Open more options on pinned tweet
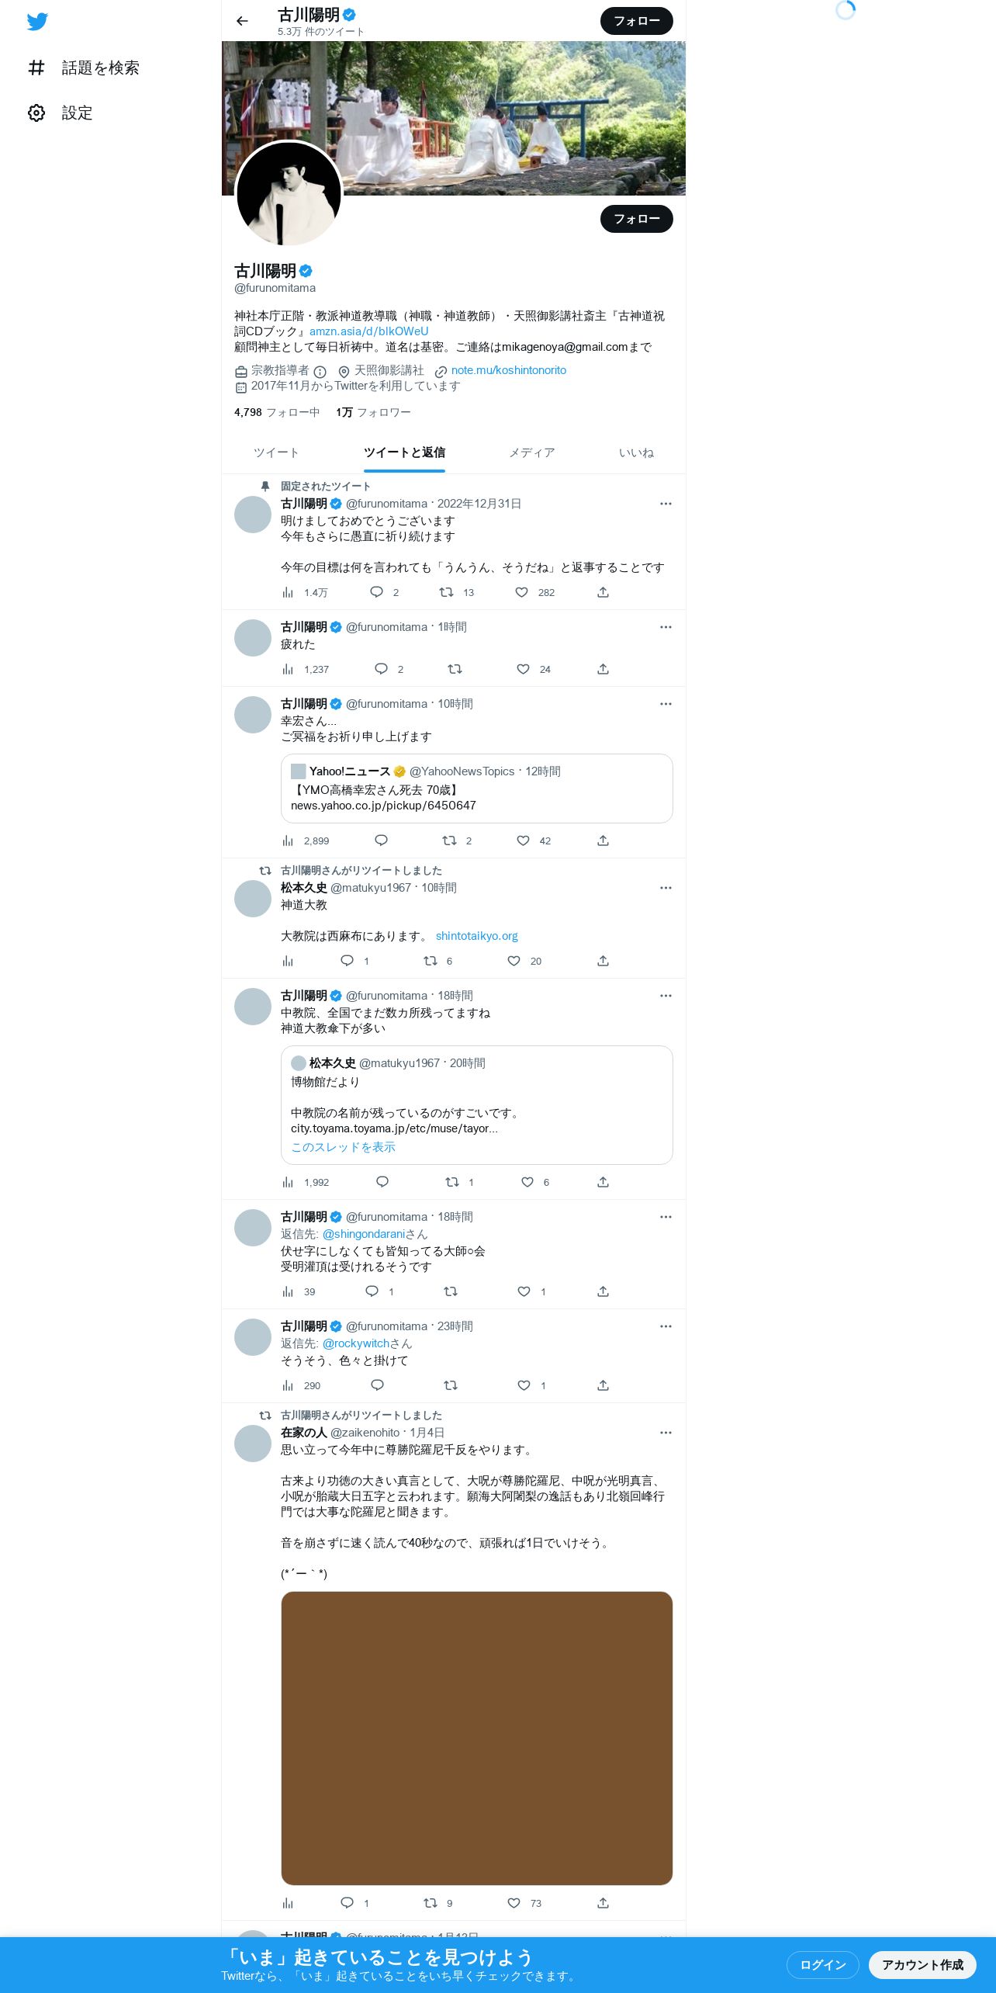996x1993 pixels. (666, 504)
